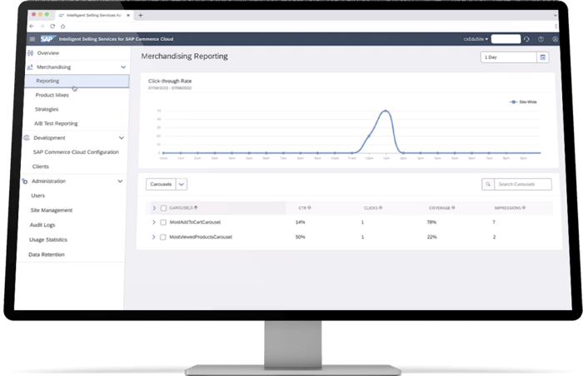
Task: Sort by the CTR column sort icon
Action: point(309,208)
